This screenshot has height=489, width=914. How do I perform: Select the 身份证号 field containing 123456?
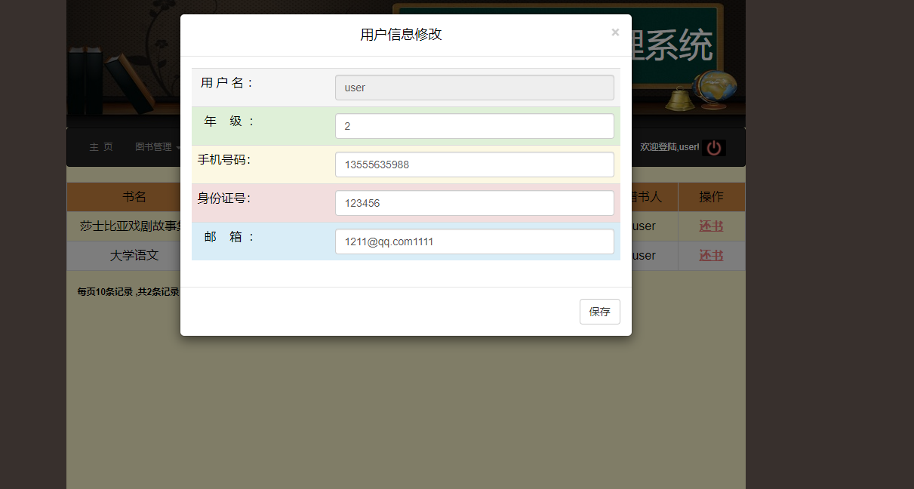(x=474, y=202)
